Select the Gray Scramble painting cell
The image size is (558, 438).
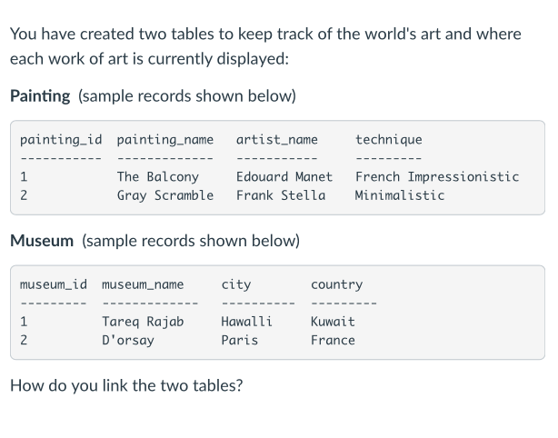click(x=165, y=195)
